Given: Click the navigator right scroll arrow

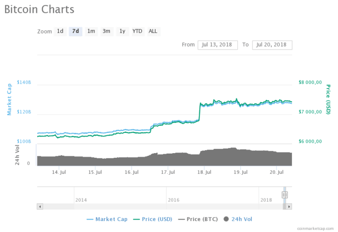Looking at the screenshot, I should (x=289, y=206).
